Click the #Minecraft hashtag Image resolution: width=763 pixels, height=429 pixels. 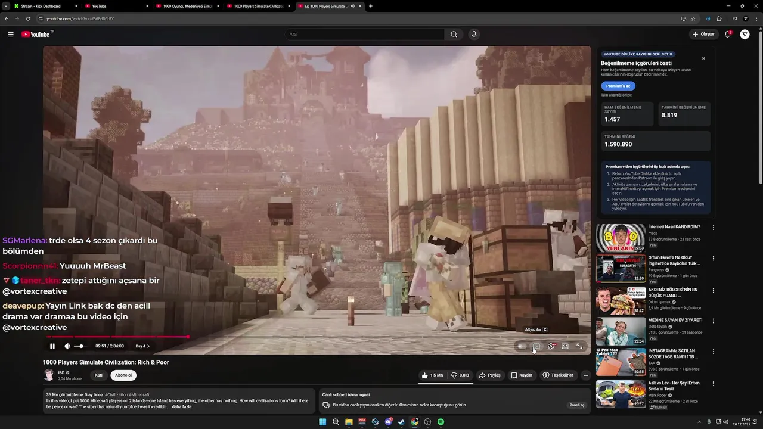click(139, 395)
